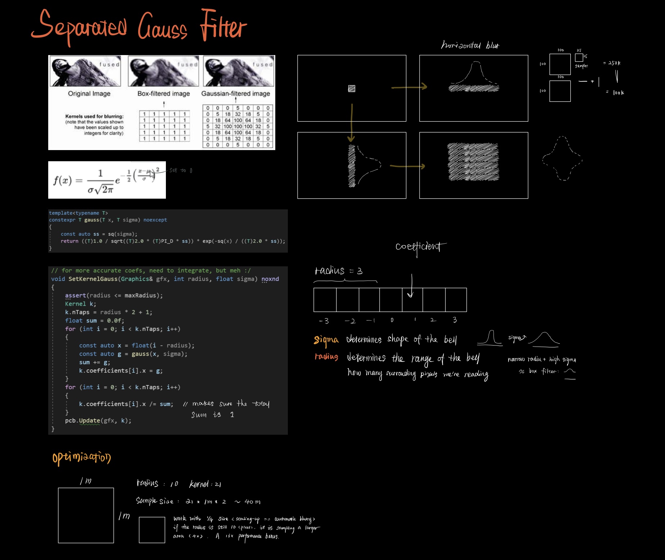Click the Original Image thumbnail
This screenshot has height=560, width=665.
click(x=85, y=71)
